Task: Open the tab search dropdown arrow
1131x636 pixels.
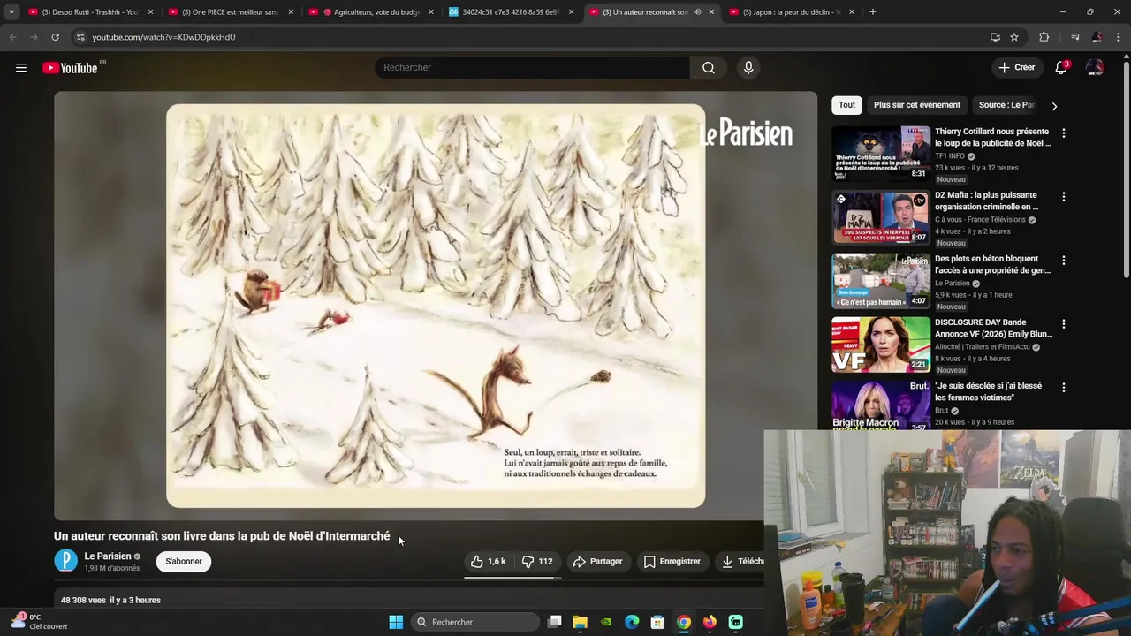Action: pos(11,12)
